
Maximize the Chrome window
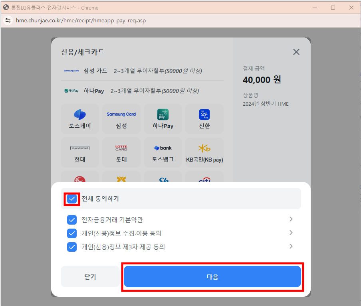click(x=333, y=8)
